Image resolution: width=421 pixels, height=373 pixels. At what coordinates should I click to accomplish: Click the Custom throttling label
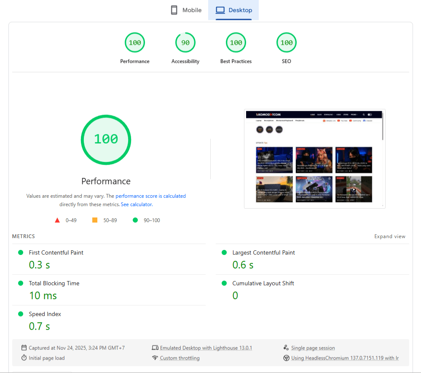click(180, 358)
